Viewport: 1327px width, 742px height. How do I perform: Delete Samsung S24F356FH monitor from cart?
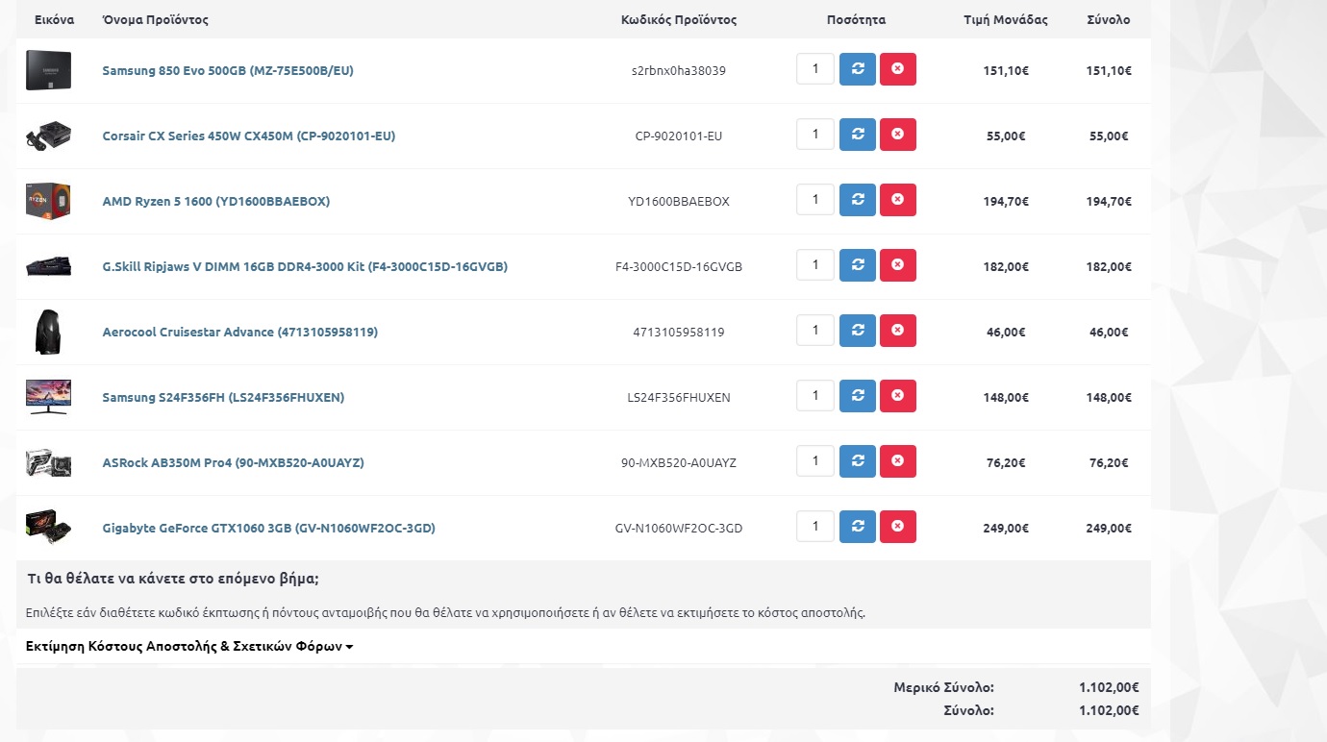[898, 396]
